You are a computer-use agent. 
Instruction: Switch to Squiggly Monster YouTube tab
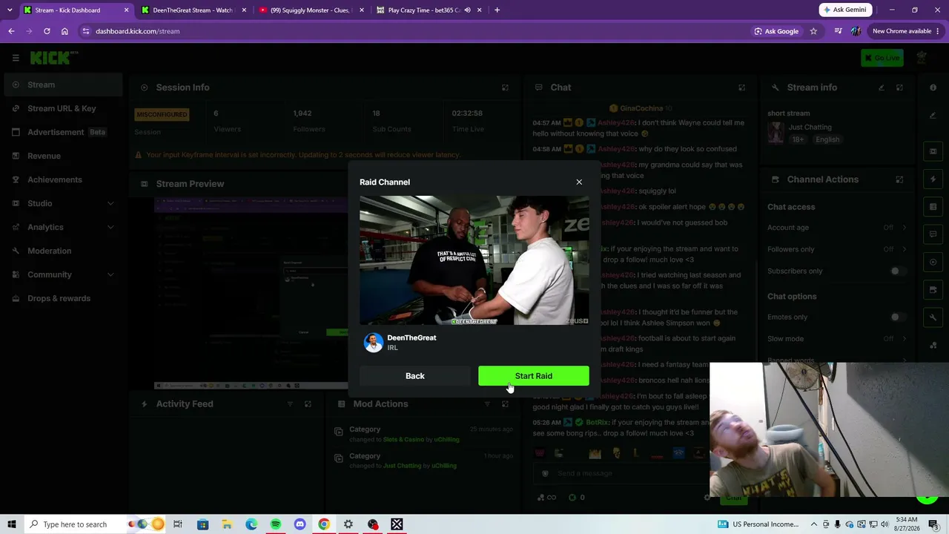click(311, 10)
